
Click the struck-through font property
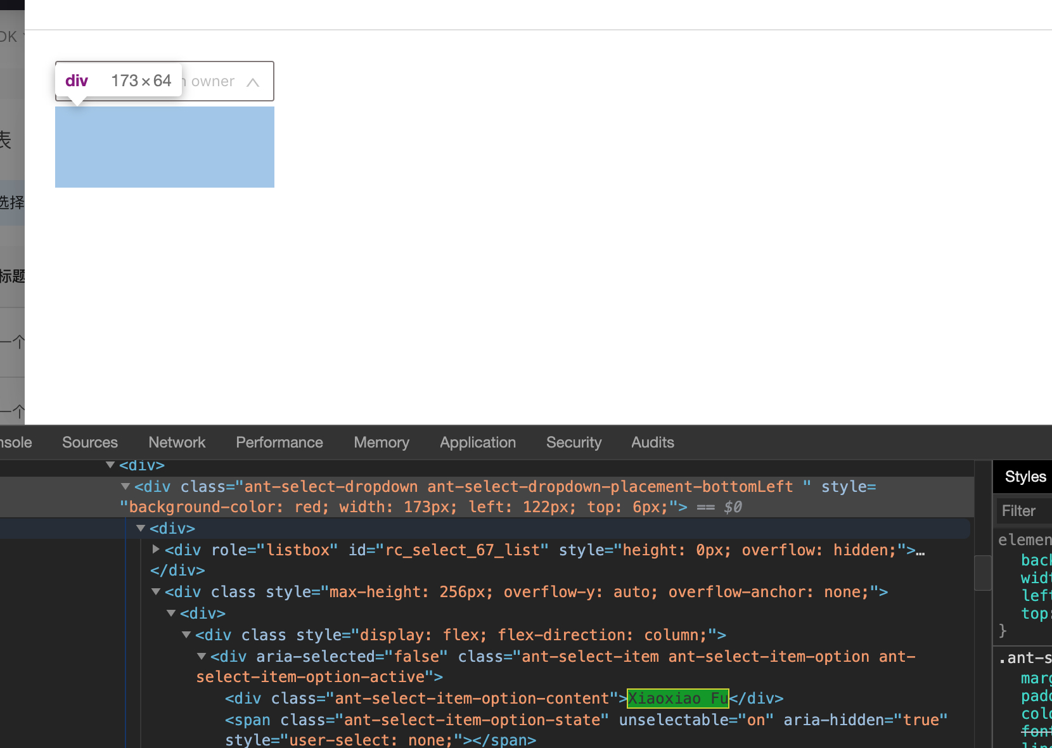point(1036,731)
